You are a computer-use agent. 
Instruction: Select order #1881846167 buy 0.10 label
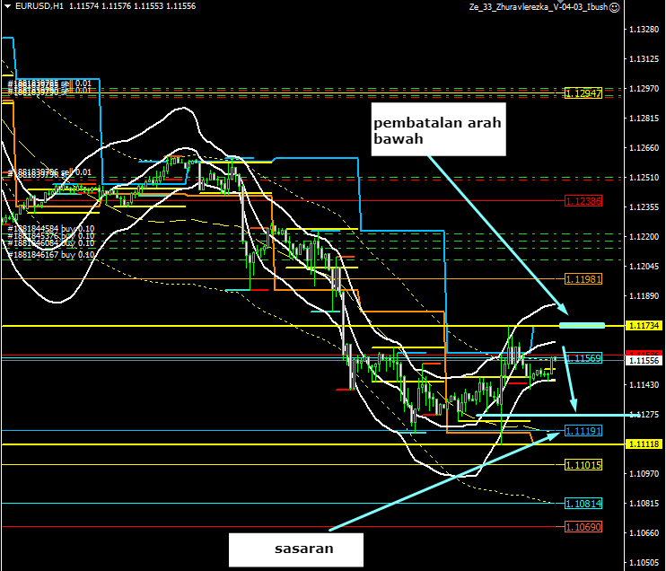[x=50, y=255]
